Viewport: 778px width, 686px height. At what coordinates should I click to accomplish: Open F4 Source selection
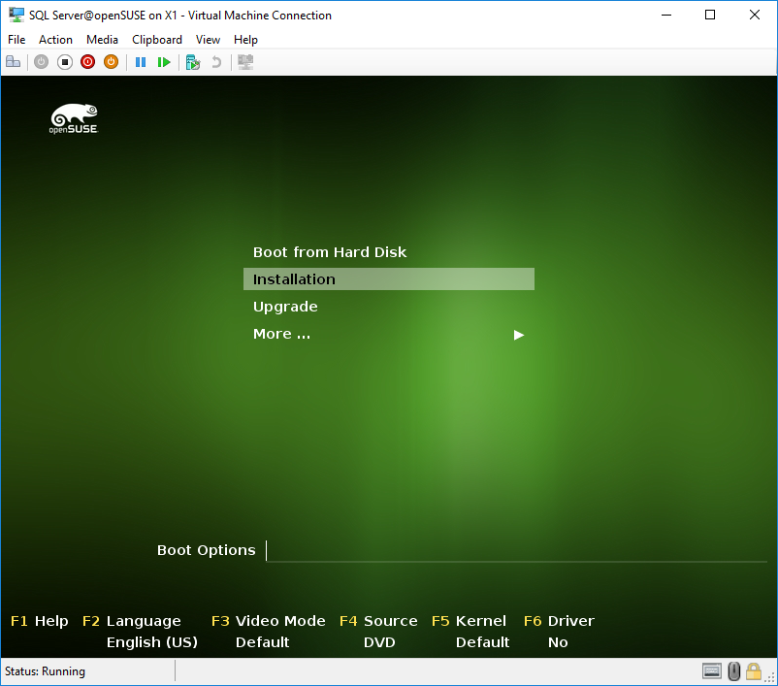coord(378,621)
